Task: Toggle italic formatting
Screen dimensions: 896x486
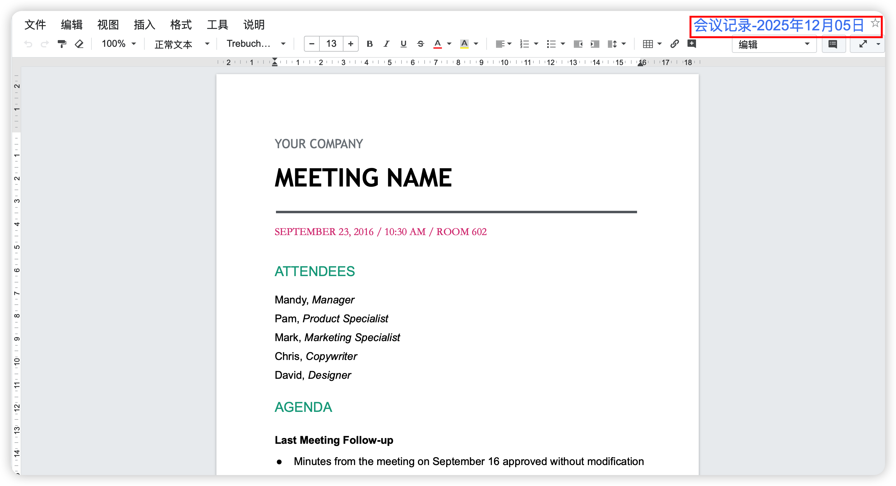Action: pos(386,44)
